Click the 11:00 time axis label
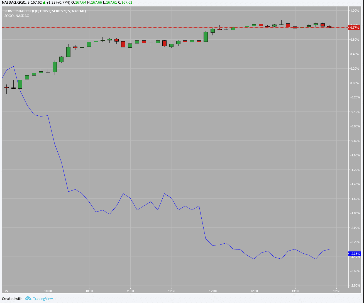Viewport: 364px width, 303px height. (130, 291)
